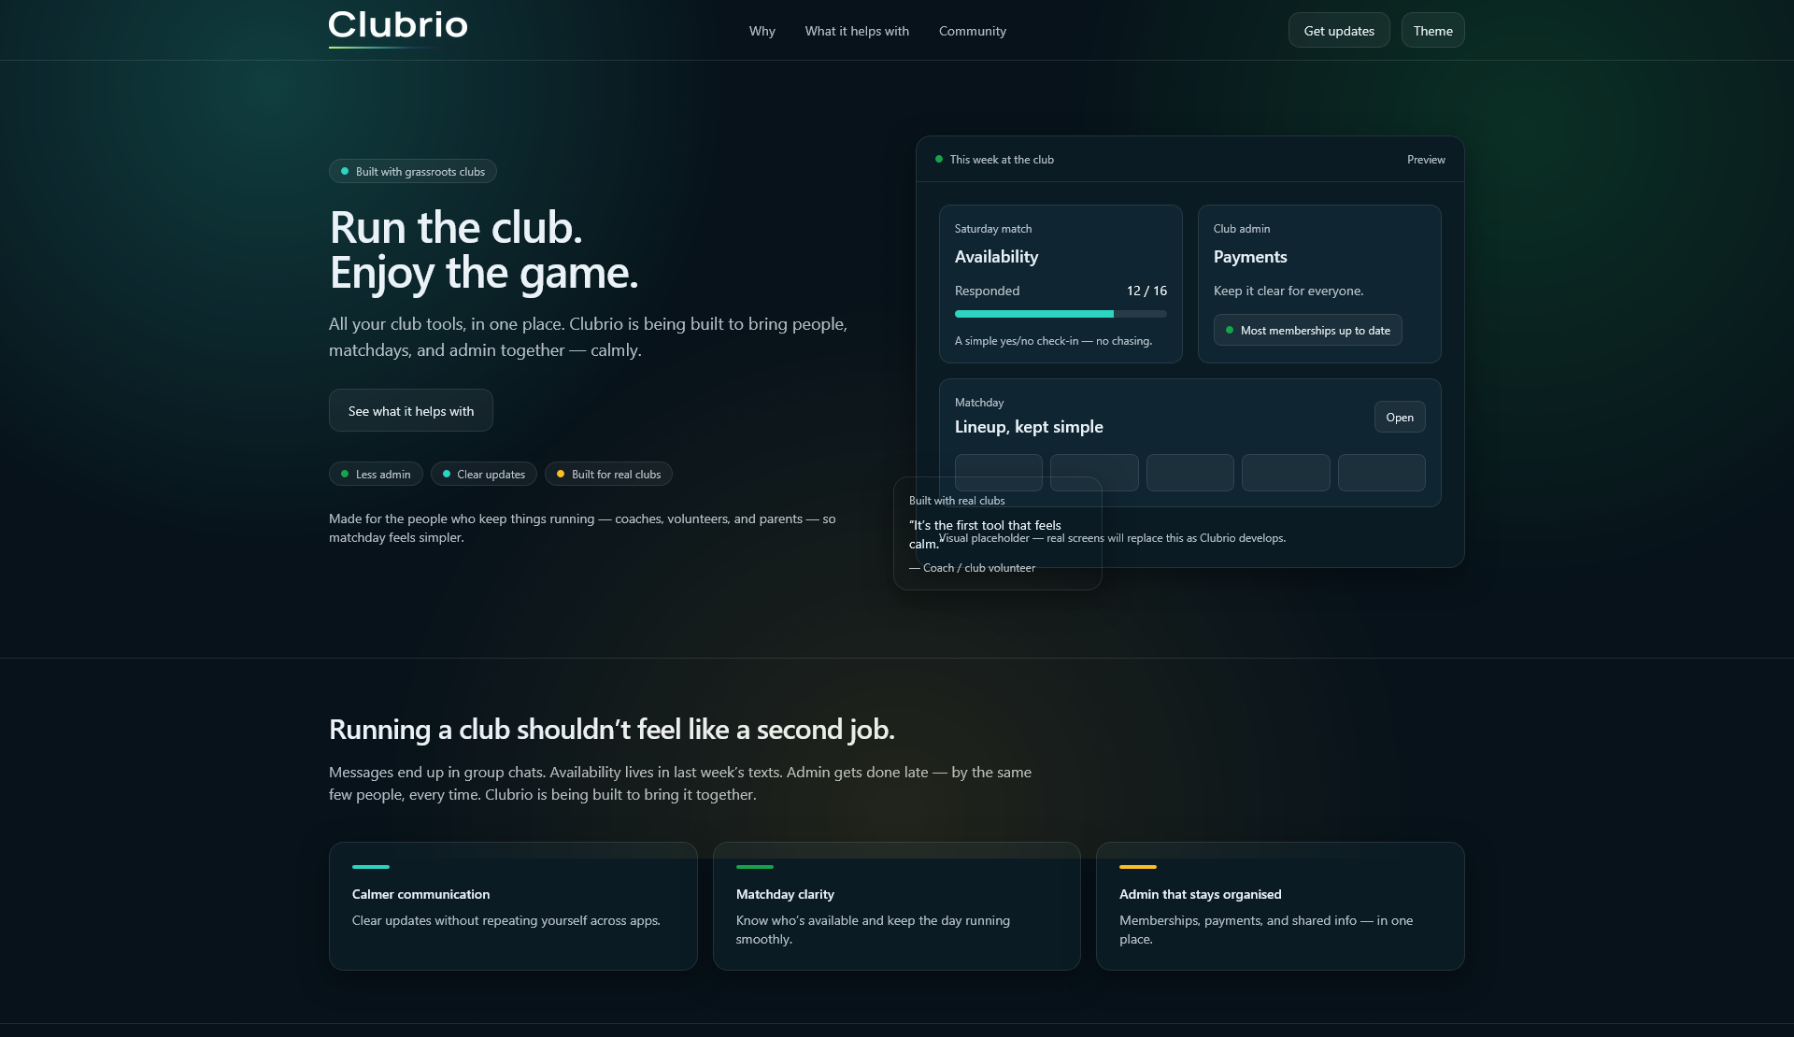
Task: Click the Built with real clubs quote label
Action: point(957,501)
